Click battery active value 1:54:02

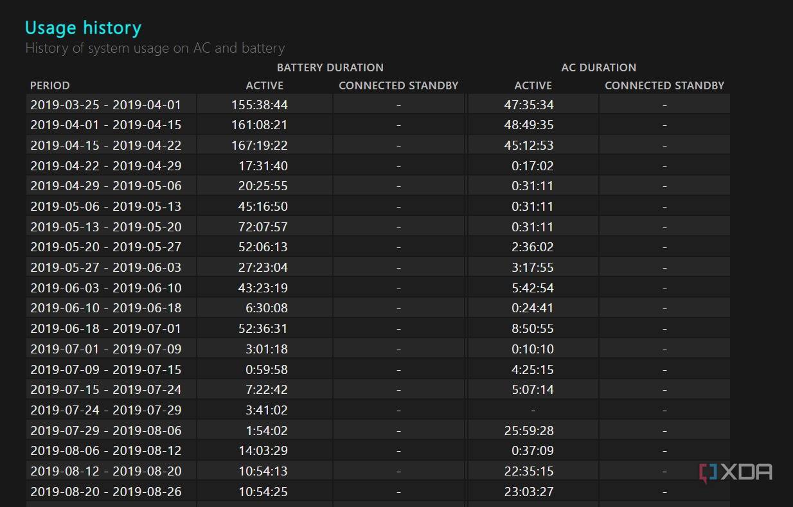[267, 431]
